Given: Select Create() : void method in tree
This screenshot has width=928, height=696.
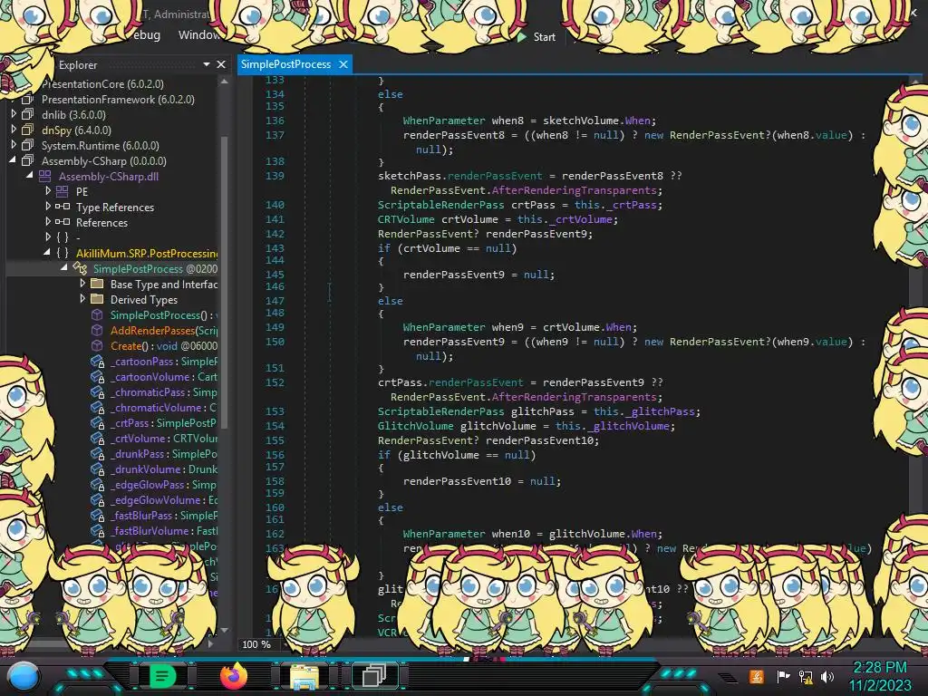Looking at the screenshot, I should click(x=164, y=346).
